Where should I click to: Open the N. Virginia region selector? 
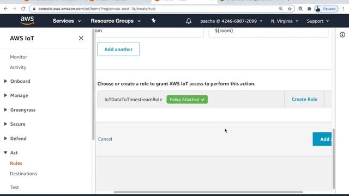[285, 21]
